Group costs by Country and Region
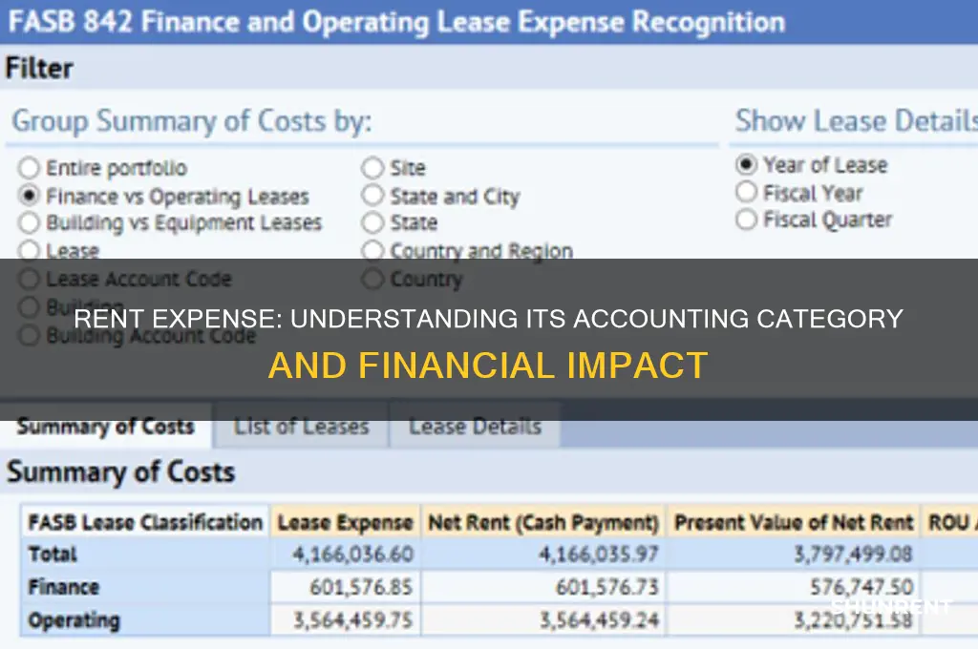978x649 pixels. pos(372,251)
